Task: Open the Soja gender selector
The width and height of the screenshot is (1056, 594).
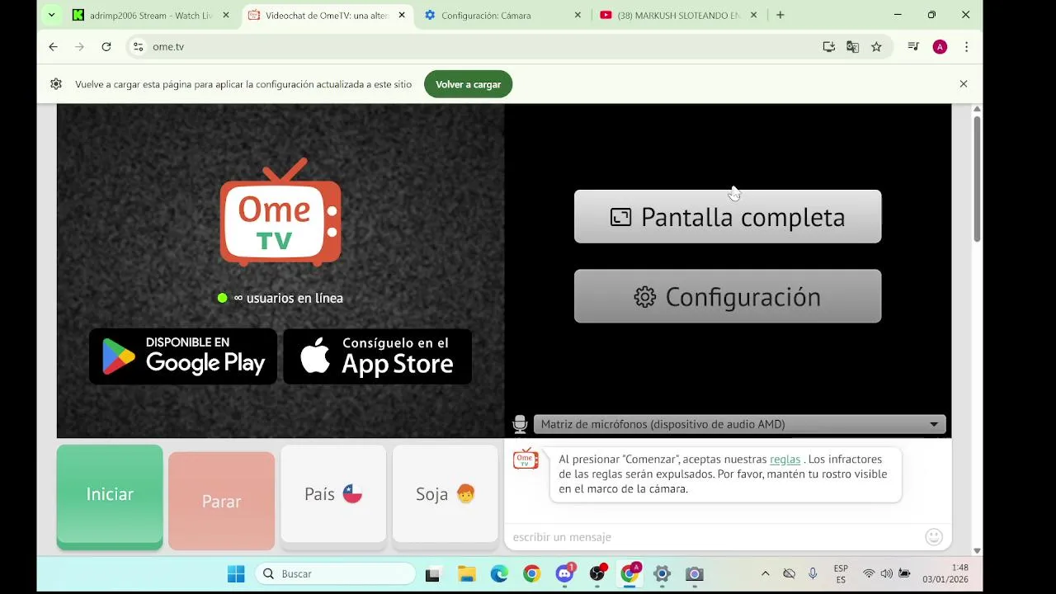Action: pos(445,495)
